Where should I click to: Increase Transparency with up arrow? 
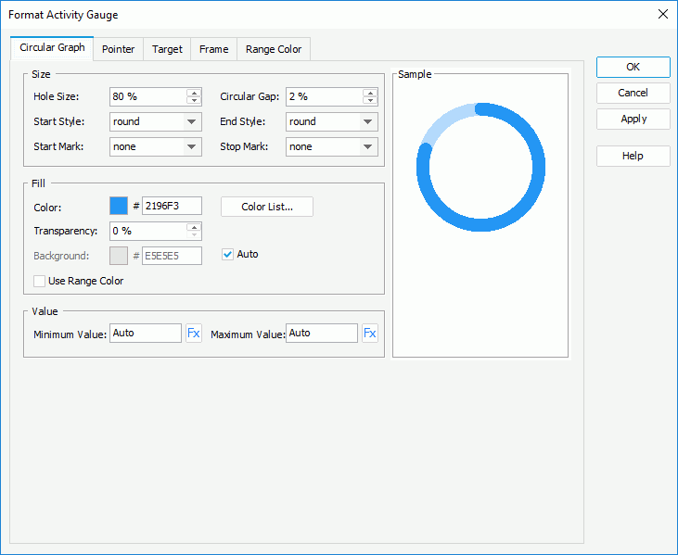click(x=194, y=227)
